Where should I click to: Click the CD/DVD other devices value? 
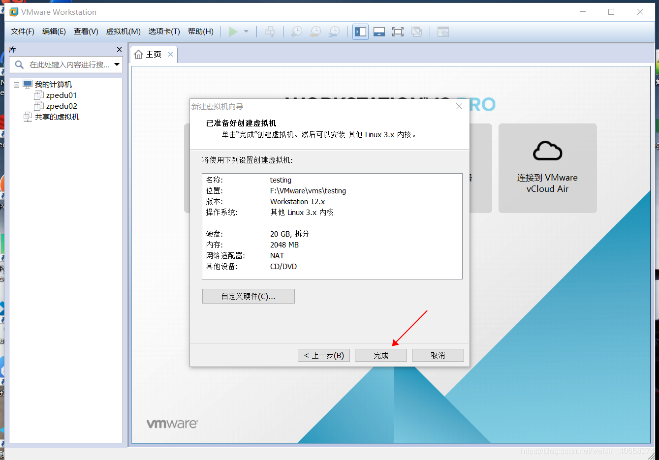pyautogui.click(x=283, y=267)
